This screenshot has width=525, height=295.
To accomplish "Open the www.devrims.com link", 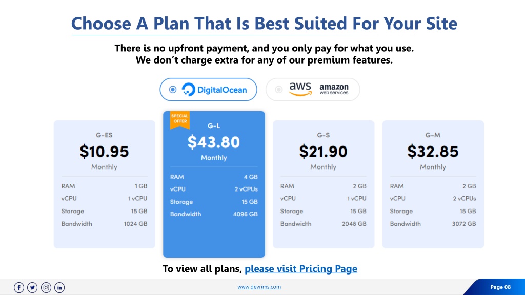I will [259, 287].
